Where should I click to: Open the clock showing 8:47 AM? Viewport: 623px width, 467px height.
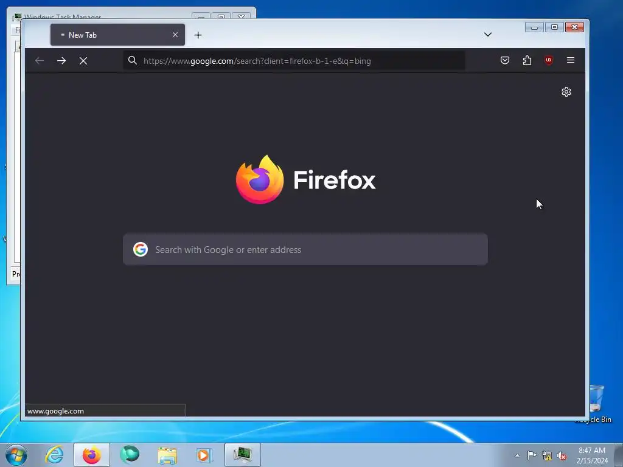(x=592, y=455)
